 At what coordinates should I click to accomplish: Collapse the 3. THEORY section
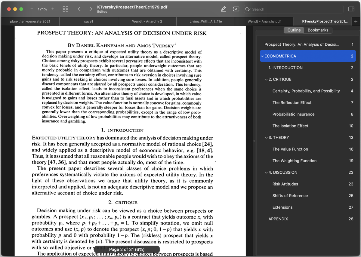coord(266,138)
